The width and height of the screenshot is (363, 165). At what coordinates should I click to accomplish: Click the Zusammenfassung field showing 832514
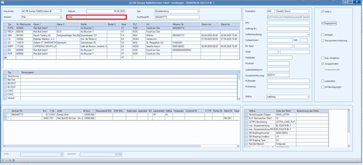(x=278, y=75)
